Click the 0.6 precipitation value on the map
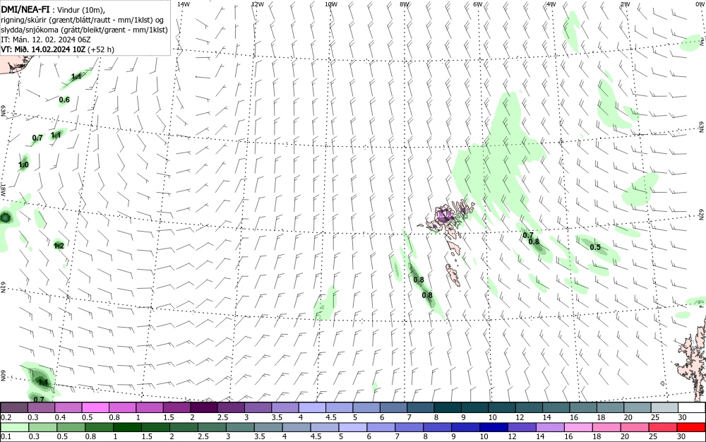Viewport: 706px width, 442px height. tap(64, 100)
